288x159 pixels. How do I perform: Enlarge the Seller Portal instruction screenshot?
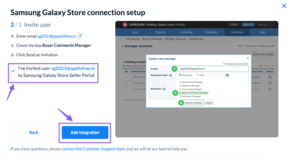[x=197, y=79]
